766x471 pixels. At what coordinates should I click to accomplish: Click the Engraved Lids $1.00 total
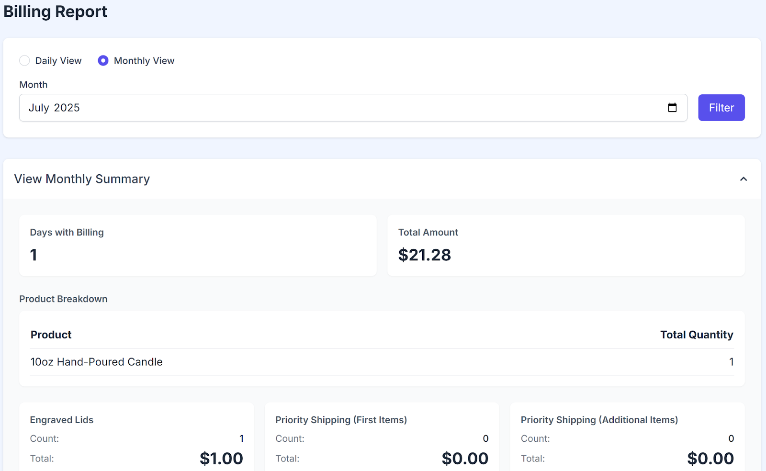221,459
